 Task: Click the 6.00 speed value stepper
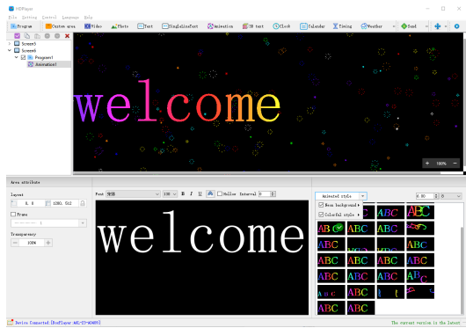[x=436, y=196]
